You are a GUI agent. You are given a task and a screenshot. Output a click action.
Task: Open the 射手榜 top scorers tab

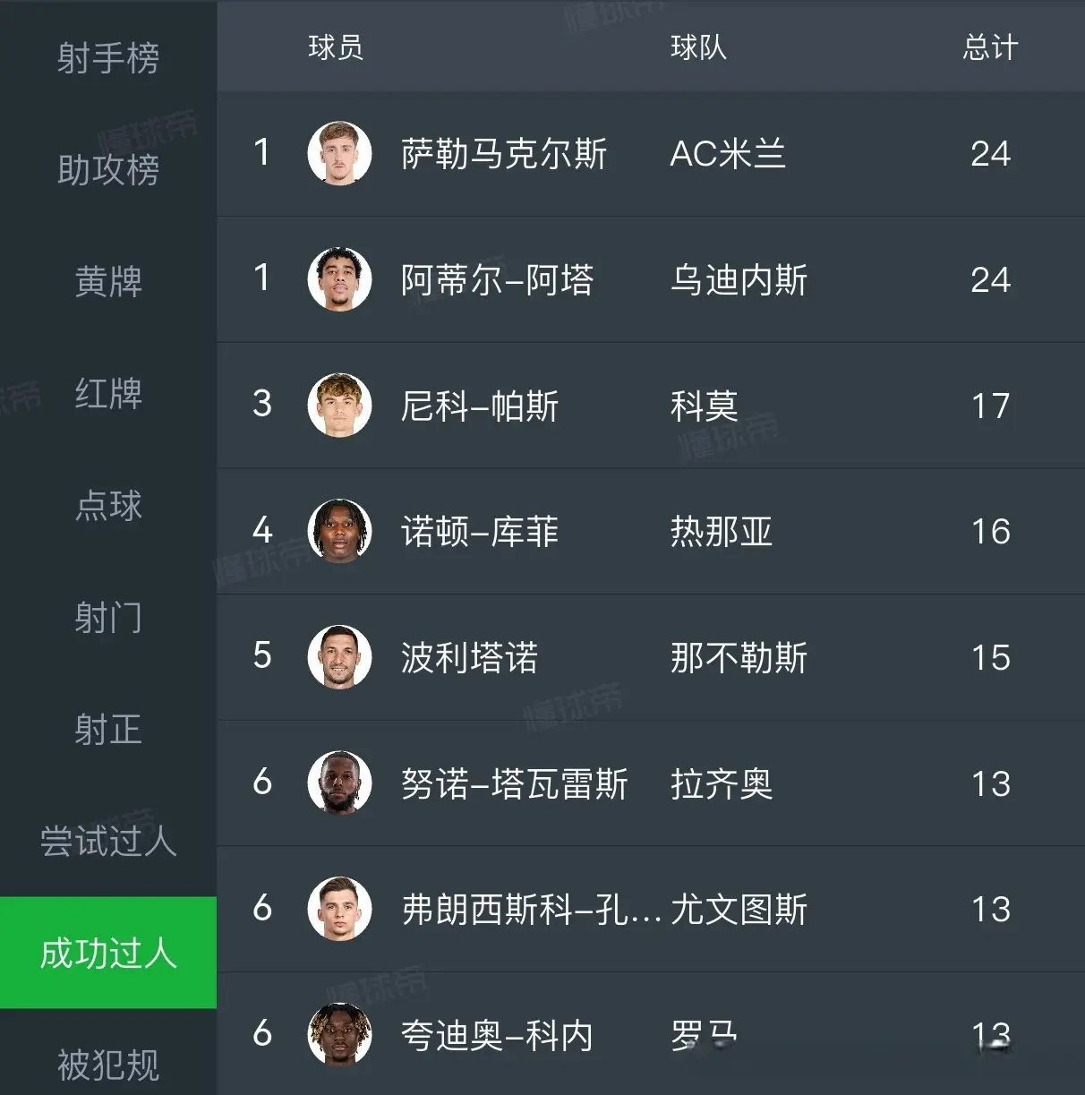point(108,58)
